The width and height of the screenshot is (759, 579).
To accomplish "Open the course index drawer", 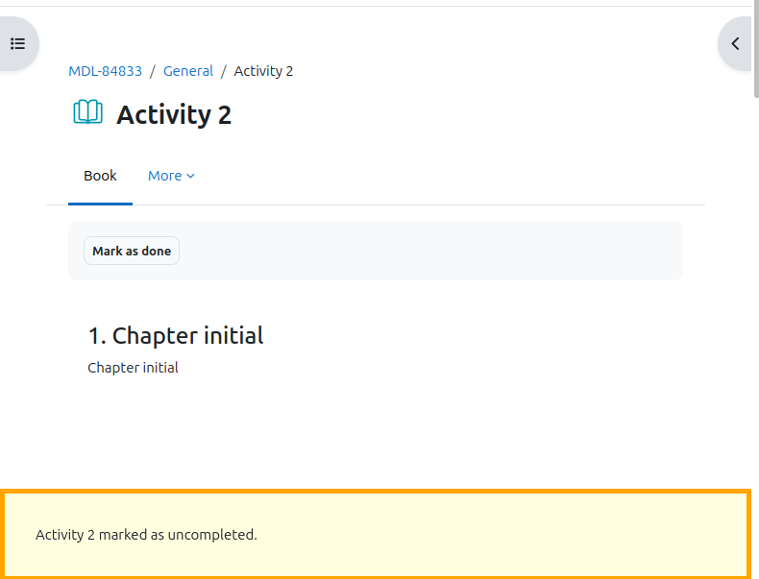I will tap(18, 43).
